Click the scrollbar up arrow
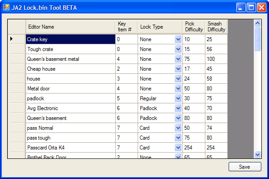 (x=257, y=23)
